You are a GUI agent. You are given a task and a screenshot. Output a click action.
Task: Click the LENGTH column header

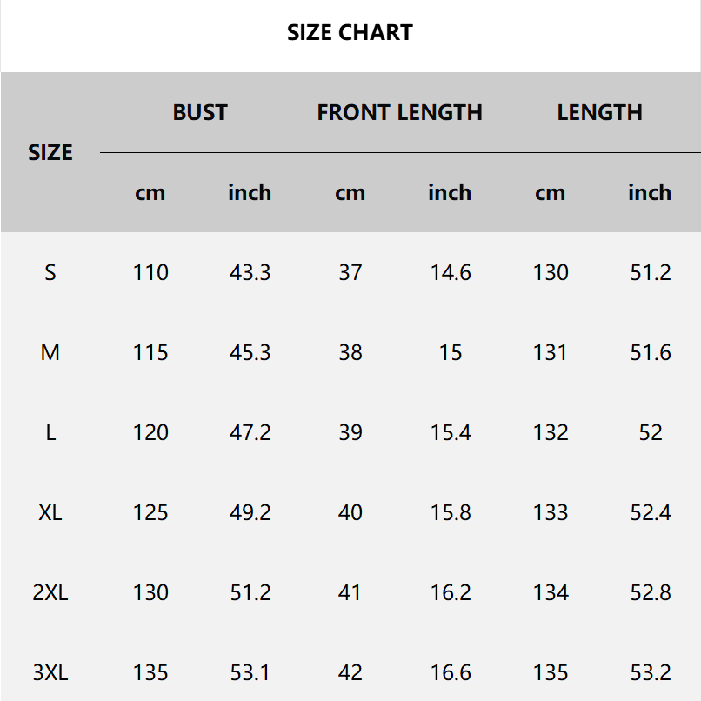click(x=599, y=112)
